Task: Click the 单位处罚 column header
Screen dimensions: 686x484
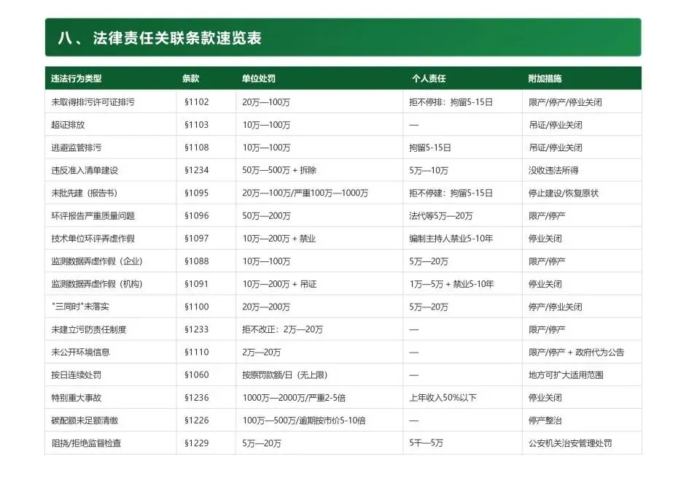Action: coord(259,79)
